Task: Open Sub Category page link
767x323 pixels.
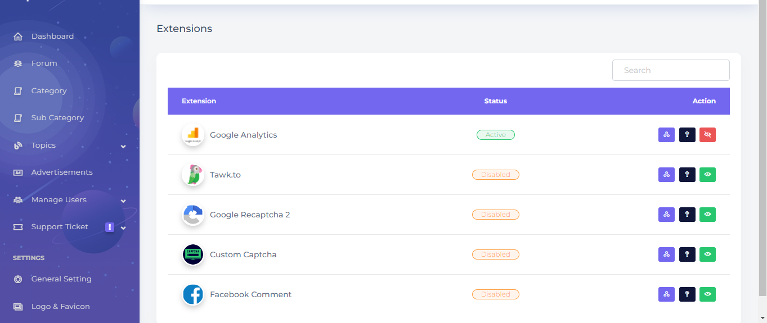Action: [x=57, y=118]
